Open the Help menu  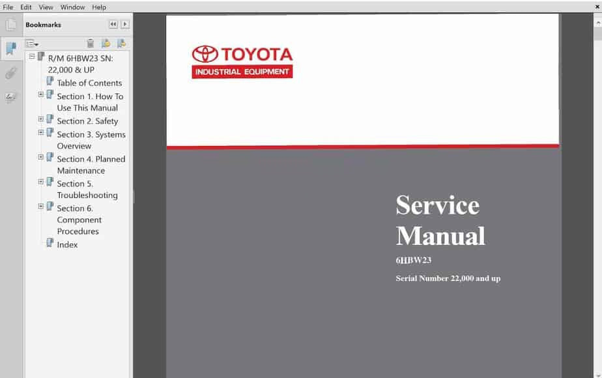pos(99,7)
